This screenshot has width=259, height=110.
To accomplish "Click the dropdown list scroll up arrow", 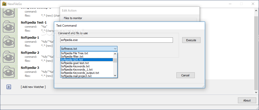I will pos(115,53).
